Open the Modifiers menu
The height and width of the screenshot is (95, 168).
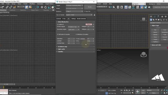[32, 4]
